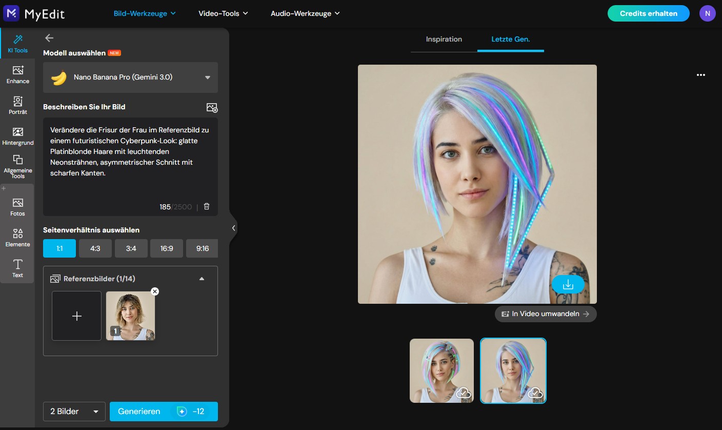The height and width of the screenshot is (430, 722).
Task: Choose the 3:4 aspect ratio
Action: [x=131, y=248]
